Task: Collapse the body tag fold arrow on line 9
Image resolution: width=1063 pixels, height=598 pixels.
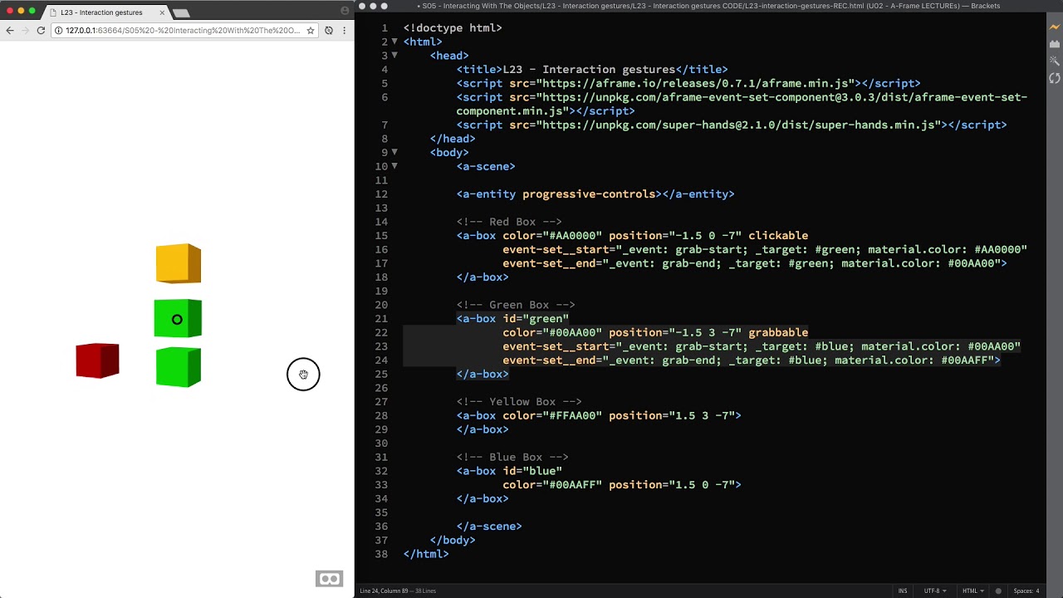Action: 394,153
